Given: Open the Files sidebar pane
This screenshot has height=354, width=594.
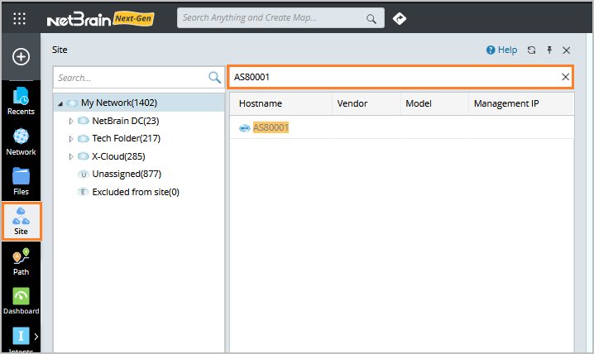Looking at the screenshot, I should click(x=21, y=180).
